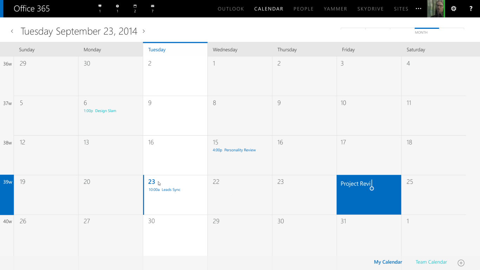480x270 pixels.
Task: Click the Tuesday September 23, 2014 heading
Action: [x=79, y=31]
